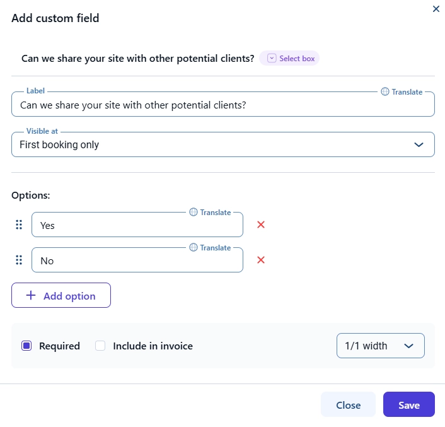This screenshot has width=445, height=427.
Task: Open the Visible at dropdown
Action: (223, 144)
